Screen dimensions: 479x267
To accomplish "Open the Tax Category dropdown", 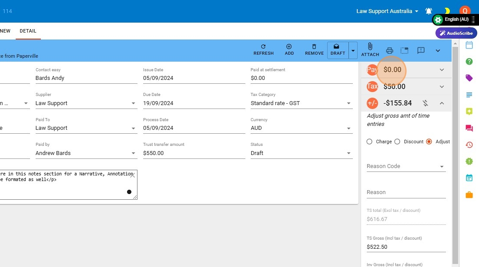I will click(x=301, y=103).
